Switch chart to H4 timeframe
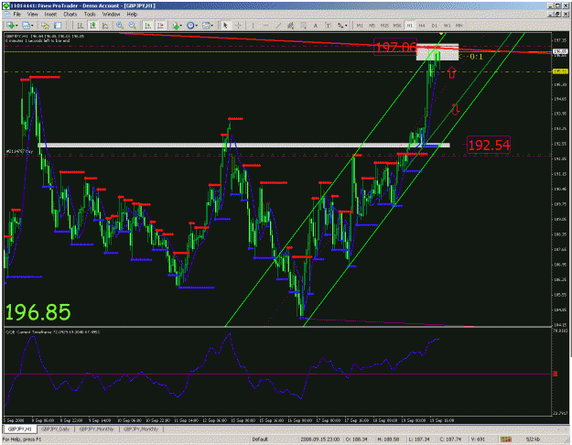 click(x=422, y=26)
